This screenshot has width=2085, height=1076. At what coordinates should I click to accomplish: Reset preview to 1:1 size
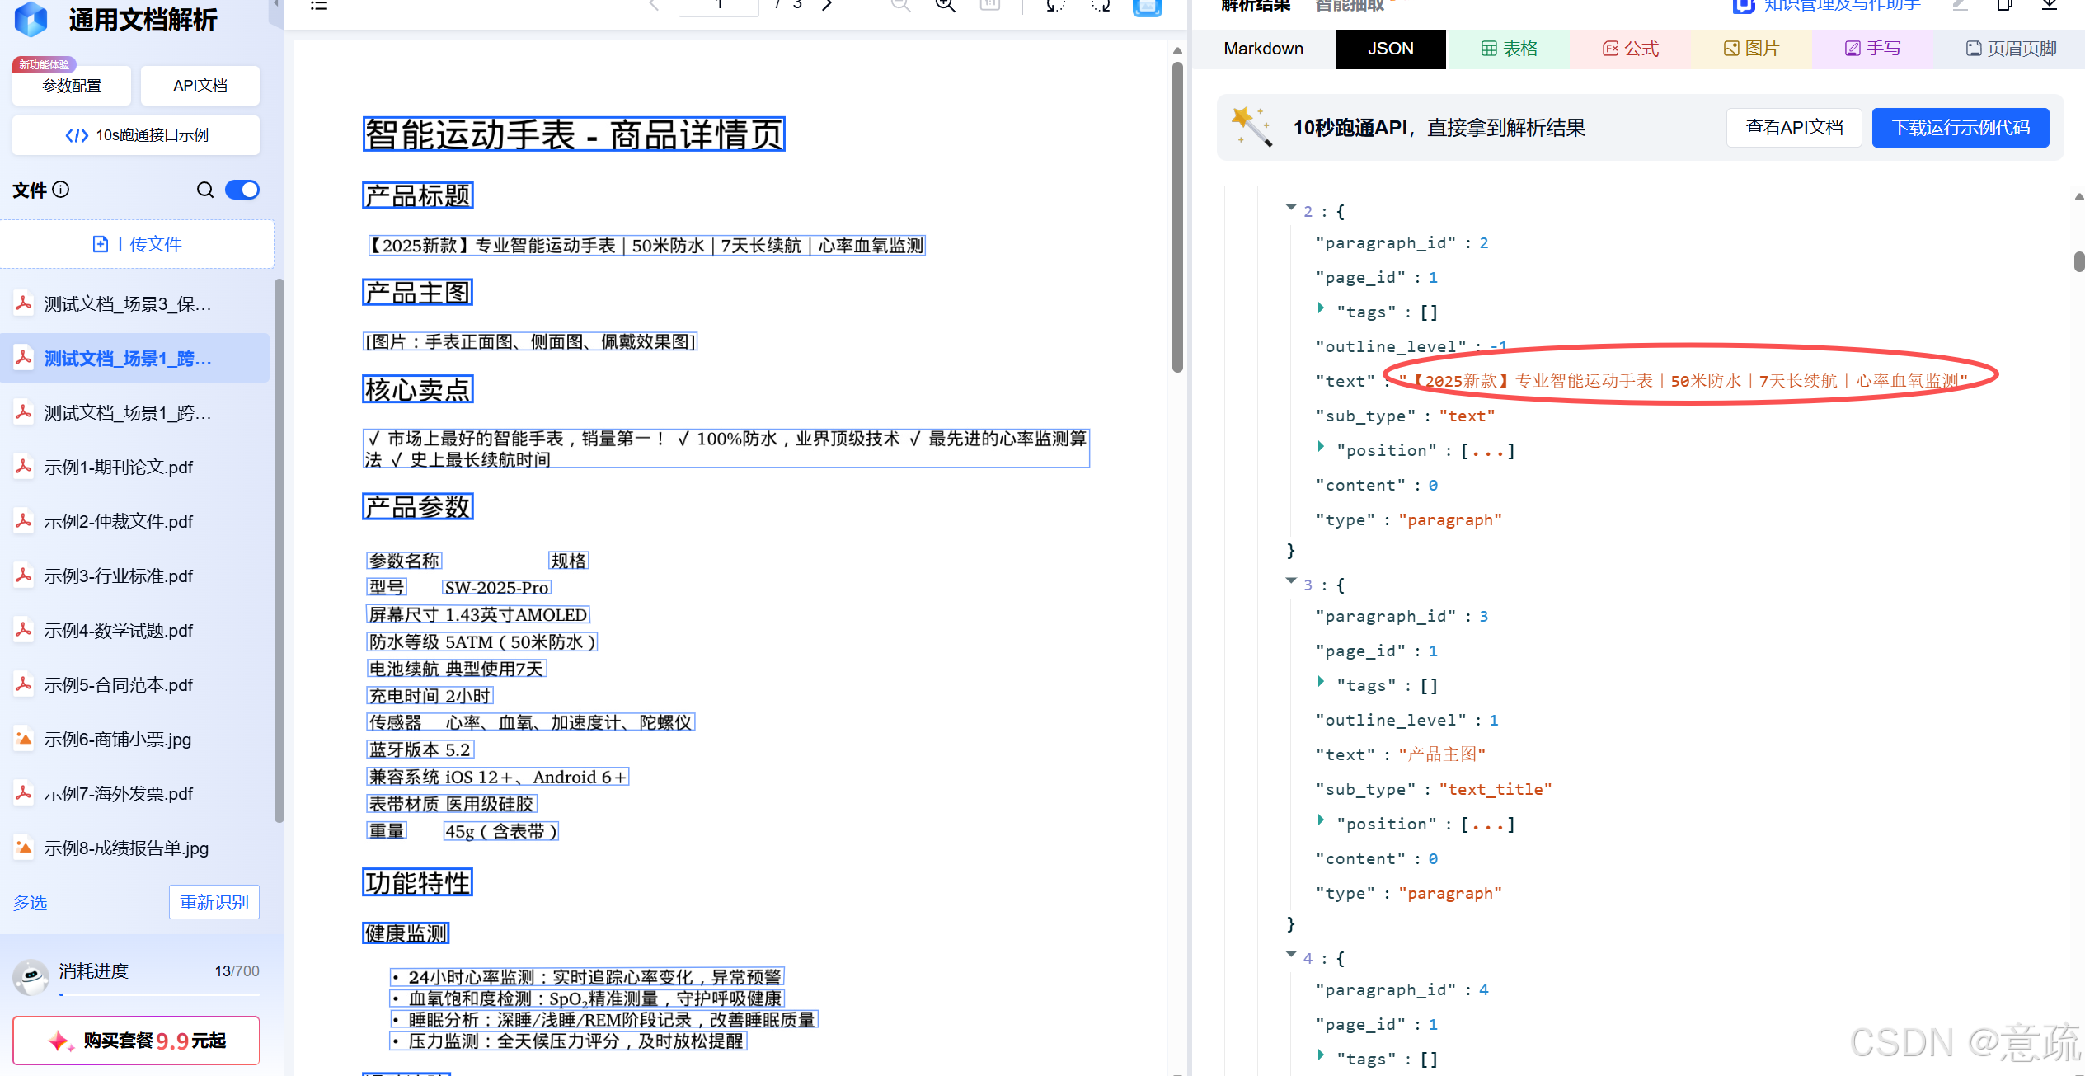pyautogui.click(x=989, y=5)
